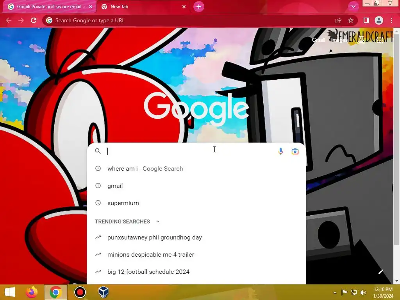This screenshot has height=300, width=400.
Task: Open a new tab with the plus button
Action: pos(199,7)
